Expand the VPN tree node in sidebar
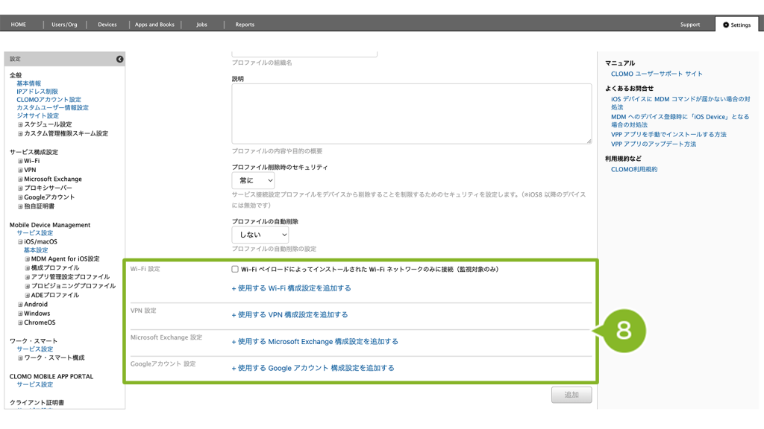 [21, 170]
